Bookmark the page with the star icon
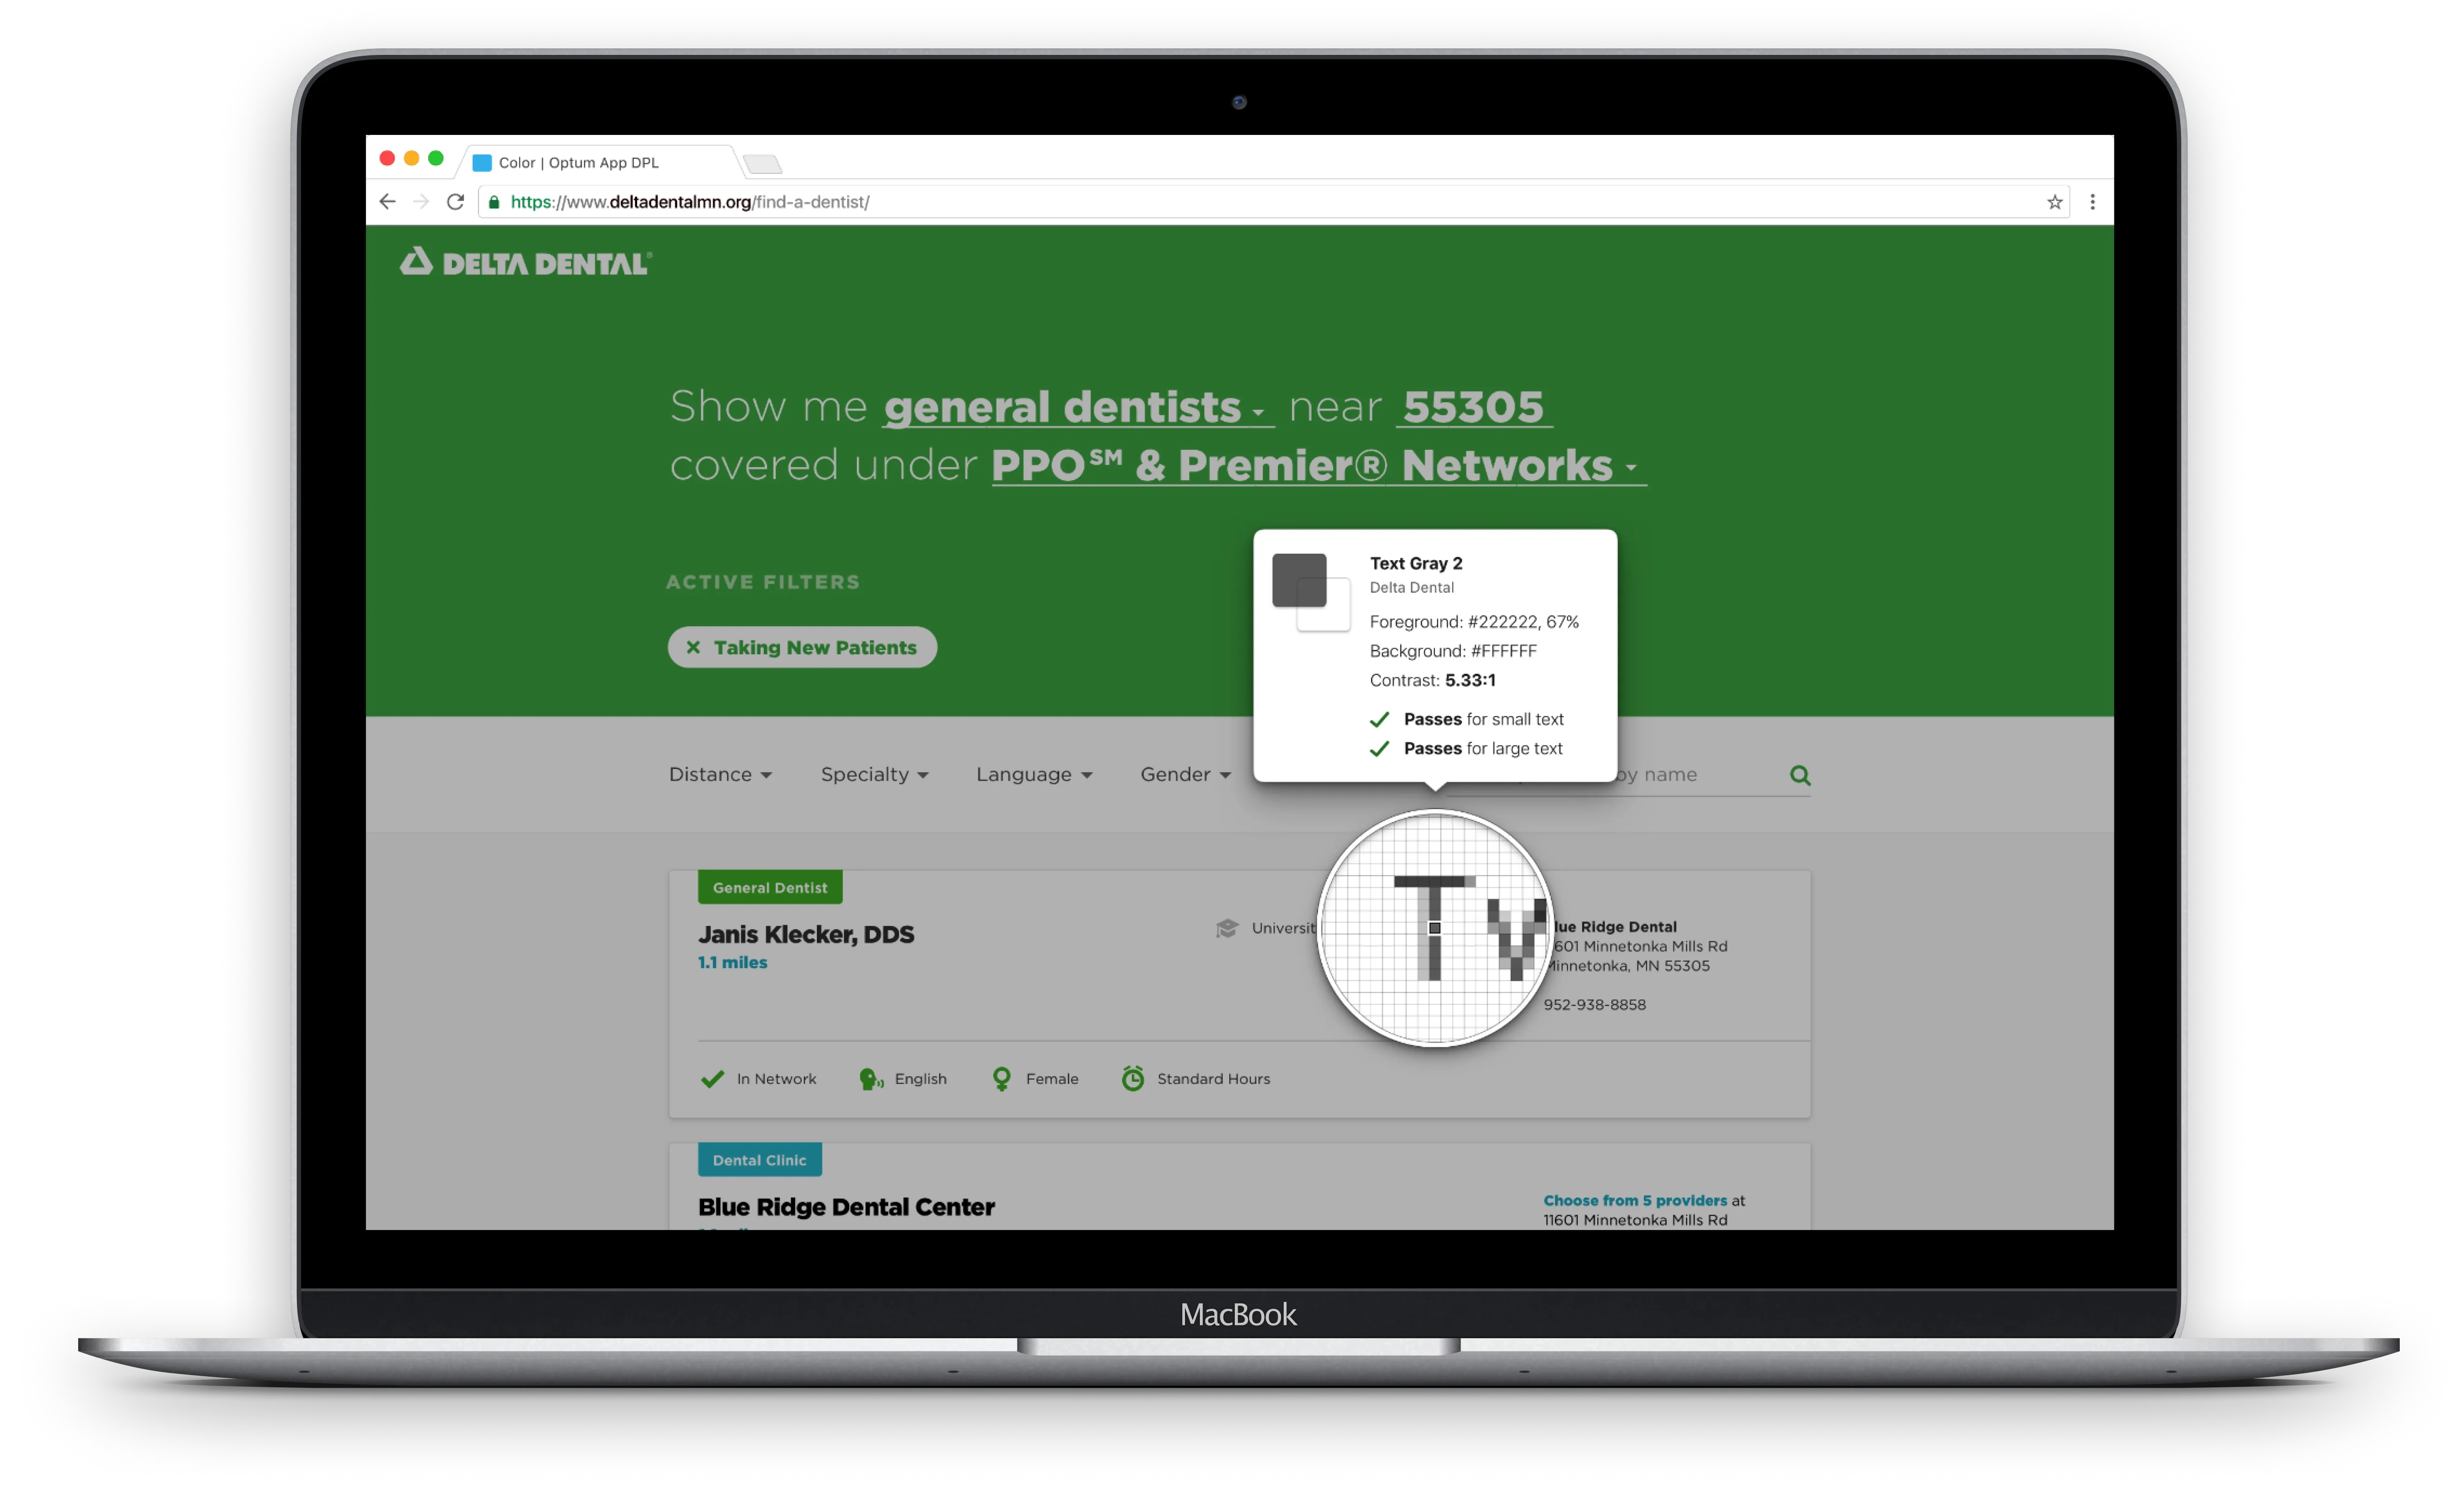This screenshot has width=2464, height=1486. pos(2054,202)
